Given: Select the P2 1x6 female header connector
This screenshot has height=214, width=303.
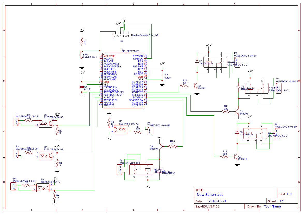Looking at the screenshot, I should (x=121, y=36).
